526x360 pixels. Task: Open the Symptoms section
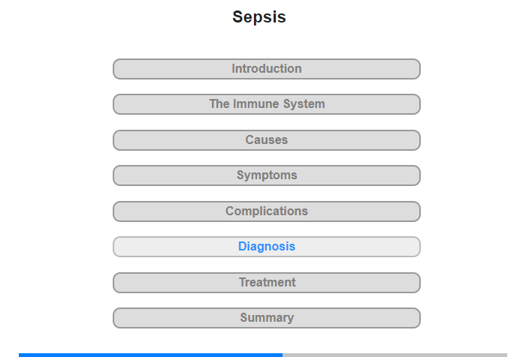coord(267,175)
